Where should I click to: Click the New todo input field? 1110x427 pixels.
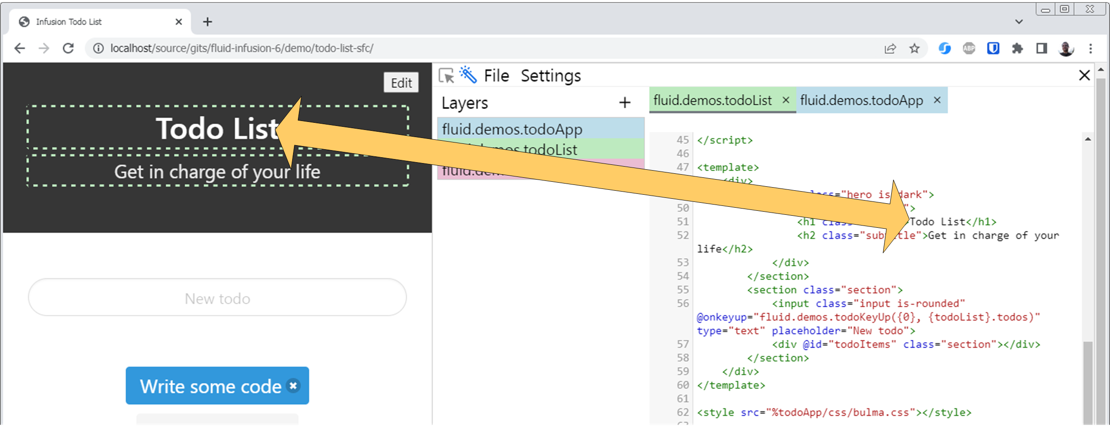[217, 297]
